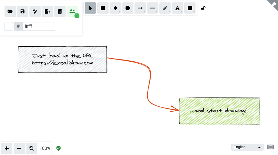The image size is (278, 155).
Task: Start live collaboration with the people icon
Action: (x=72, y=11)
